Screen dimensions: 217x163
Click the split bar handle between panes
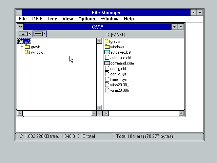pos(102,113)
